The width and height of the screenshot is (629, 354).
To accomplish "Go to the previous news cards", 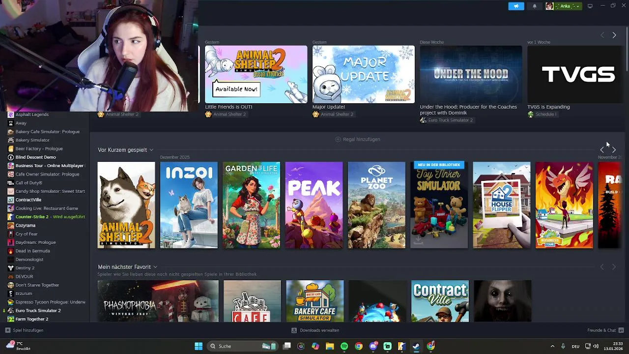I will tap(602, 35).
